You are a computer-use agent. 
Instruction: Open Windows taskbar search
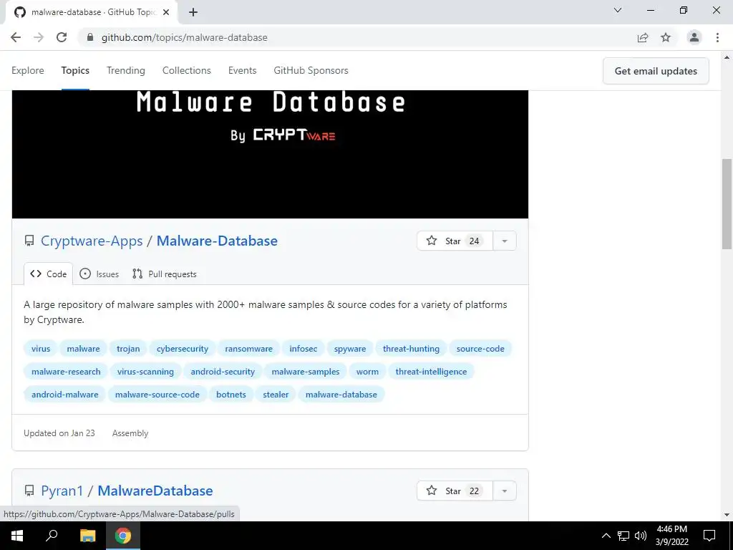click(52, 536)
